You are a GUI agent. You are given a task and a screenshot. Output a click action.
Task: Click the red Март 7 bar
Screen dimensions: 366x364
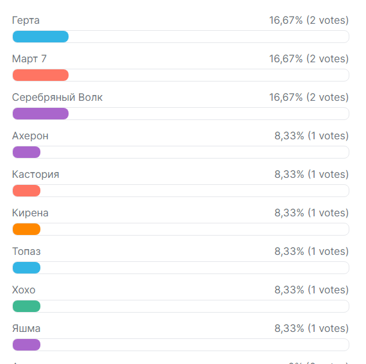tap(40, 75)
